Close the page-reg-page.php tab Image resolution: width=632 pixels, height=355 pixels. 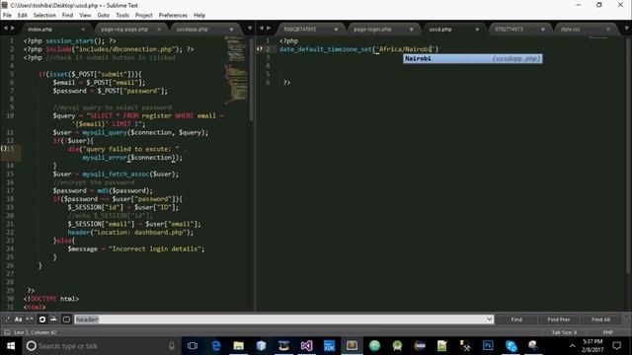coord(158,29)
